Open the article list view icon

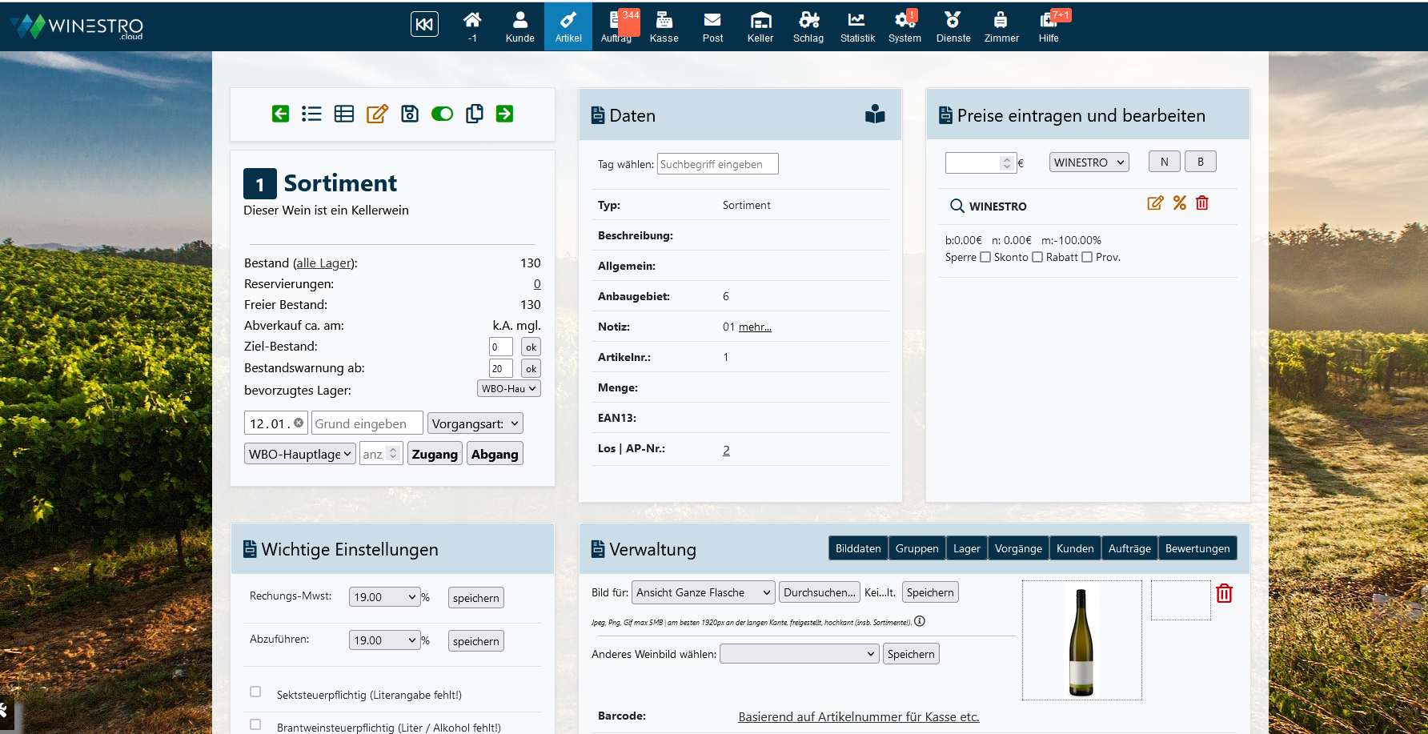tap(311, 114)
